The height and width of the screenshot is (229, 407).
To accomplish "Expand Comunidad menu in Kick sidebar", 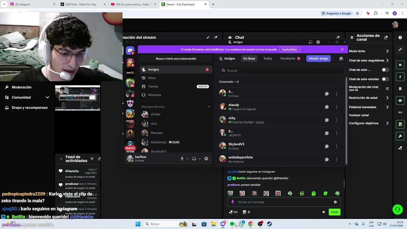I will tap(47, 97).
